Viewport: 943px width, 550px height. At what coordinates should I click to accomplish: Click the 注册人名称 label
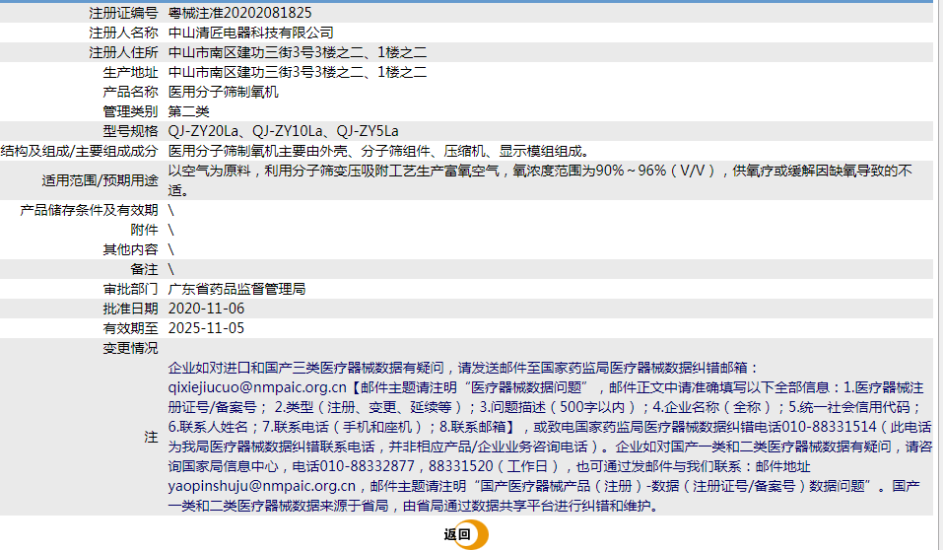pos(123,33)
